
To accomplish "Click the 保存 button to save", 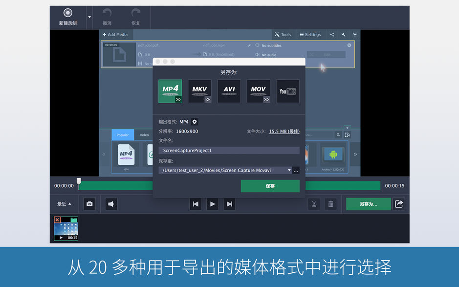I will (x=270, y=186).
